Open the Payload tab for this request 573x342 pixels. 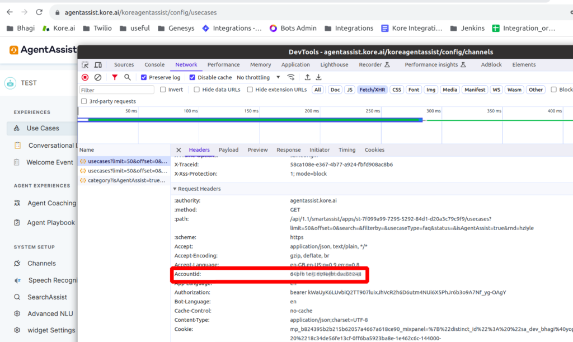coord(228,149)
